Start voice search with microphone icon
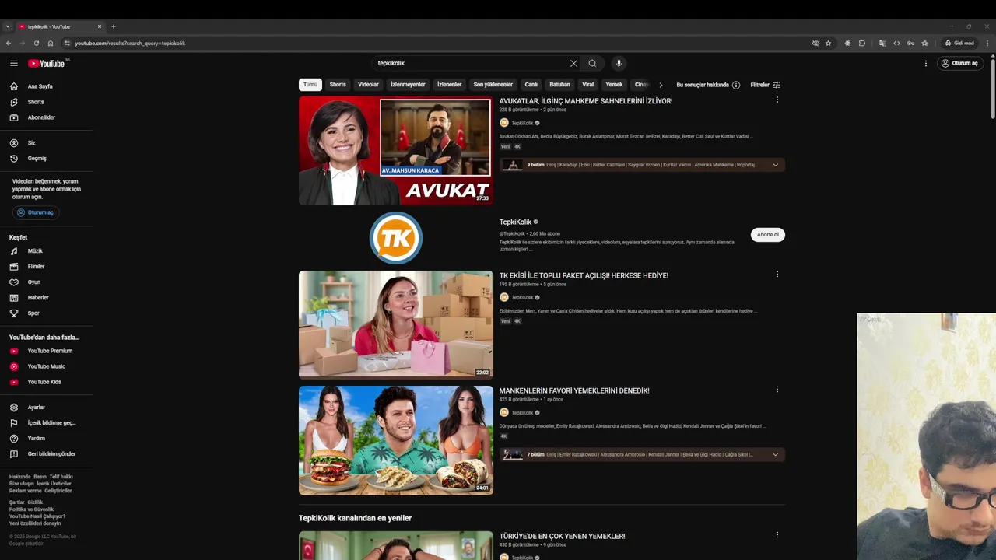This screenshot has height=560, width=996. [x=619, y=63]
